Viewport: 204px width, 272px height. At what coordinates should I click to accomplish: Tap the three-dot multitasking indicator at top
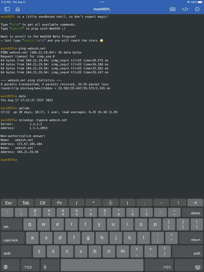click(x=102, y=2)
